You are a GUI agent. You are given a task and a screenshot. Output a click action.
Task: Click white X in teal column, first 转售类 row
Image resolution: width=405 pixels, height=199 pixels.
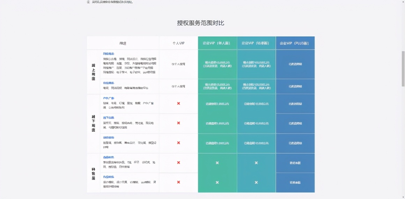pos(256,163)
